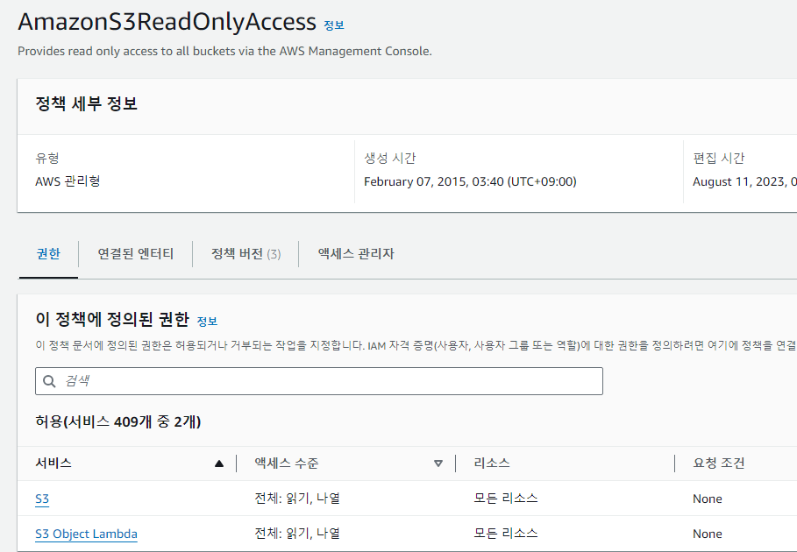This screenshot has height=552, width=797.
Task: Click the 편집 시간 label
Action: pos(719,158)
